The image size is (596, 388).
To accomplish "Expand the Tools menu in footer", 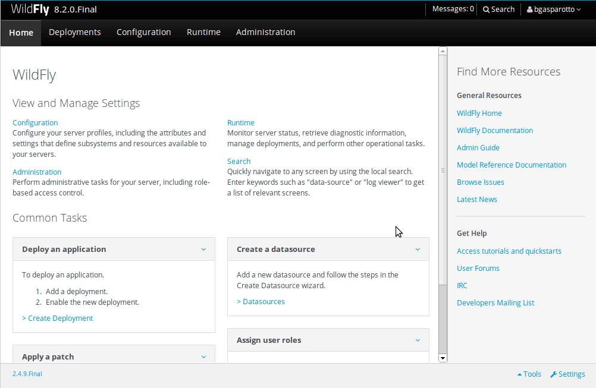I will coord(529,374).
